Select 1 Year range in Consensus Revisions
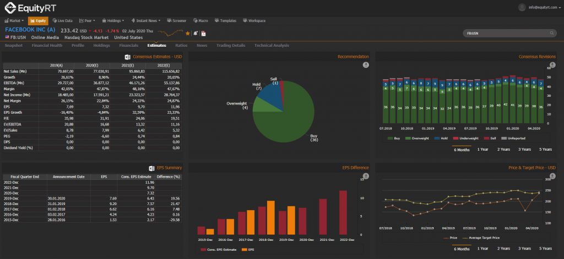 pyautogui.click(x=482, y=150)
